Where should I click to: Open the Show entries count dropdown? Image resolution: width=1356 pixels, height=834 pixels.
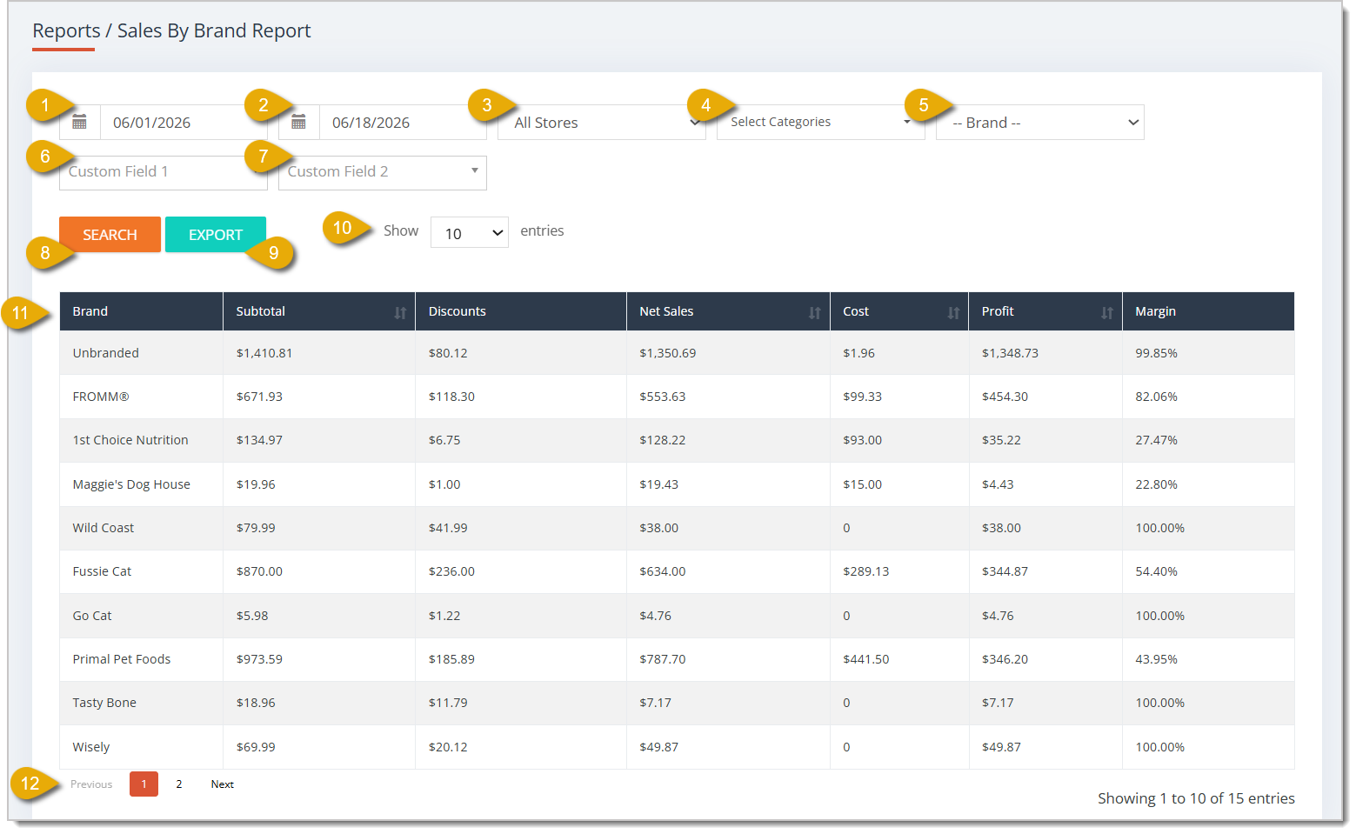coord(470,232)
